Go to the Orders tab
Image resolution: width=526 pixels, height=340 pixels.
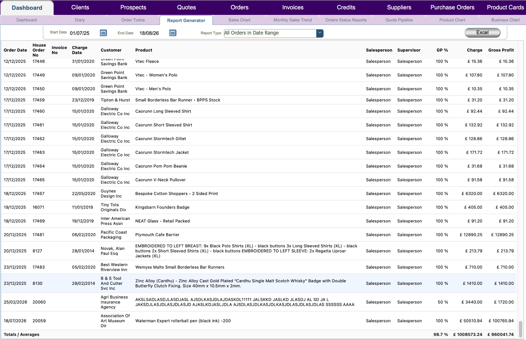pyautogui.click(x=240, y=7)
